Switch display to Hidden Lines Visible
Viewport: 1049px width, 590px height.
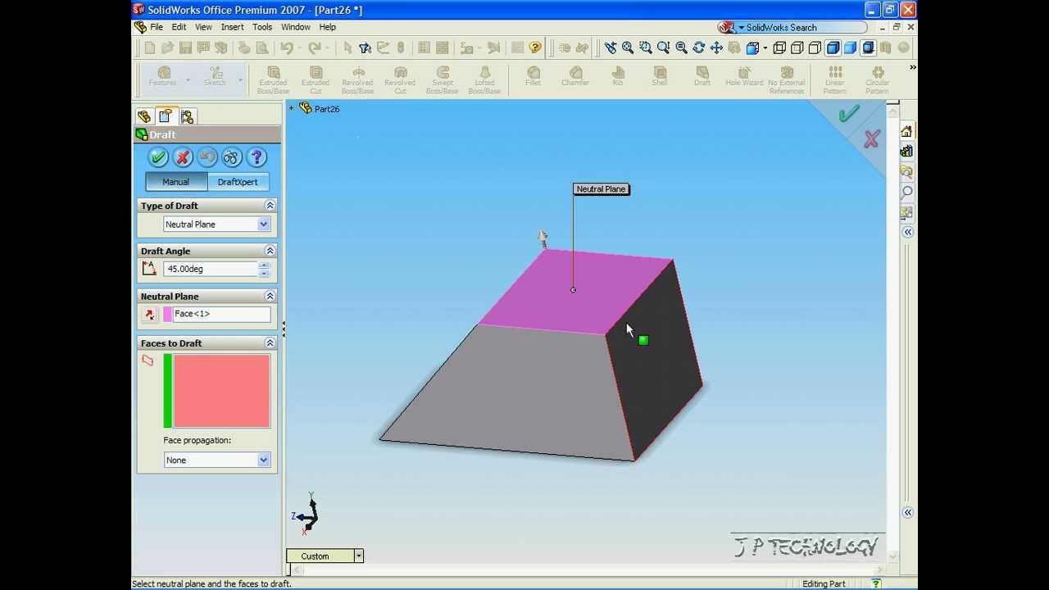point(797,48)
